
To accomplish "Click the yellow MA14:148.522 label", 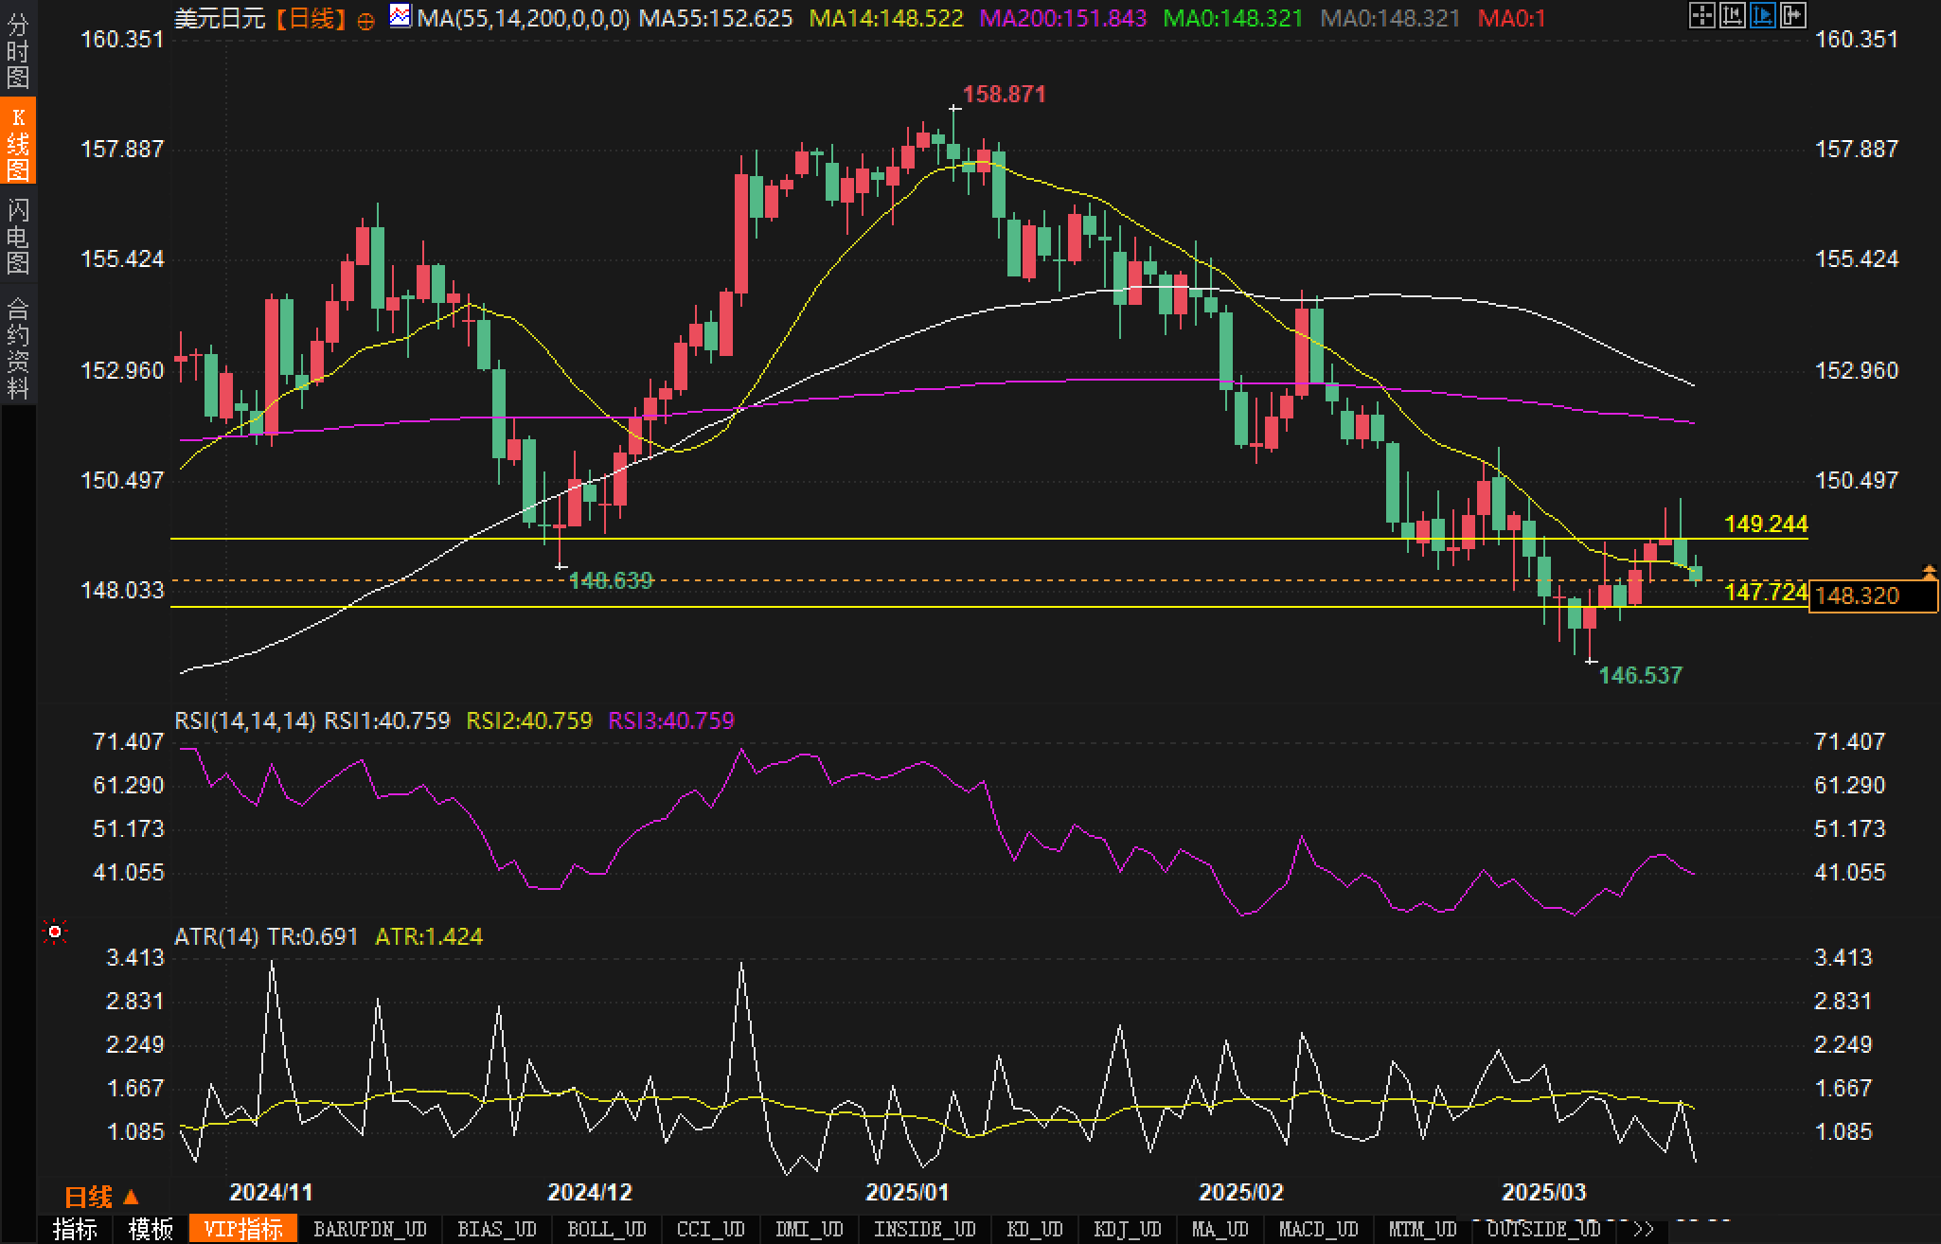I will click(x=886, y=18).
